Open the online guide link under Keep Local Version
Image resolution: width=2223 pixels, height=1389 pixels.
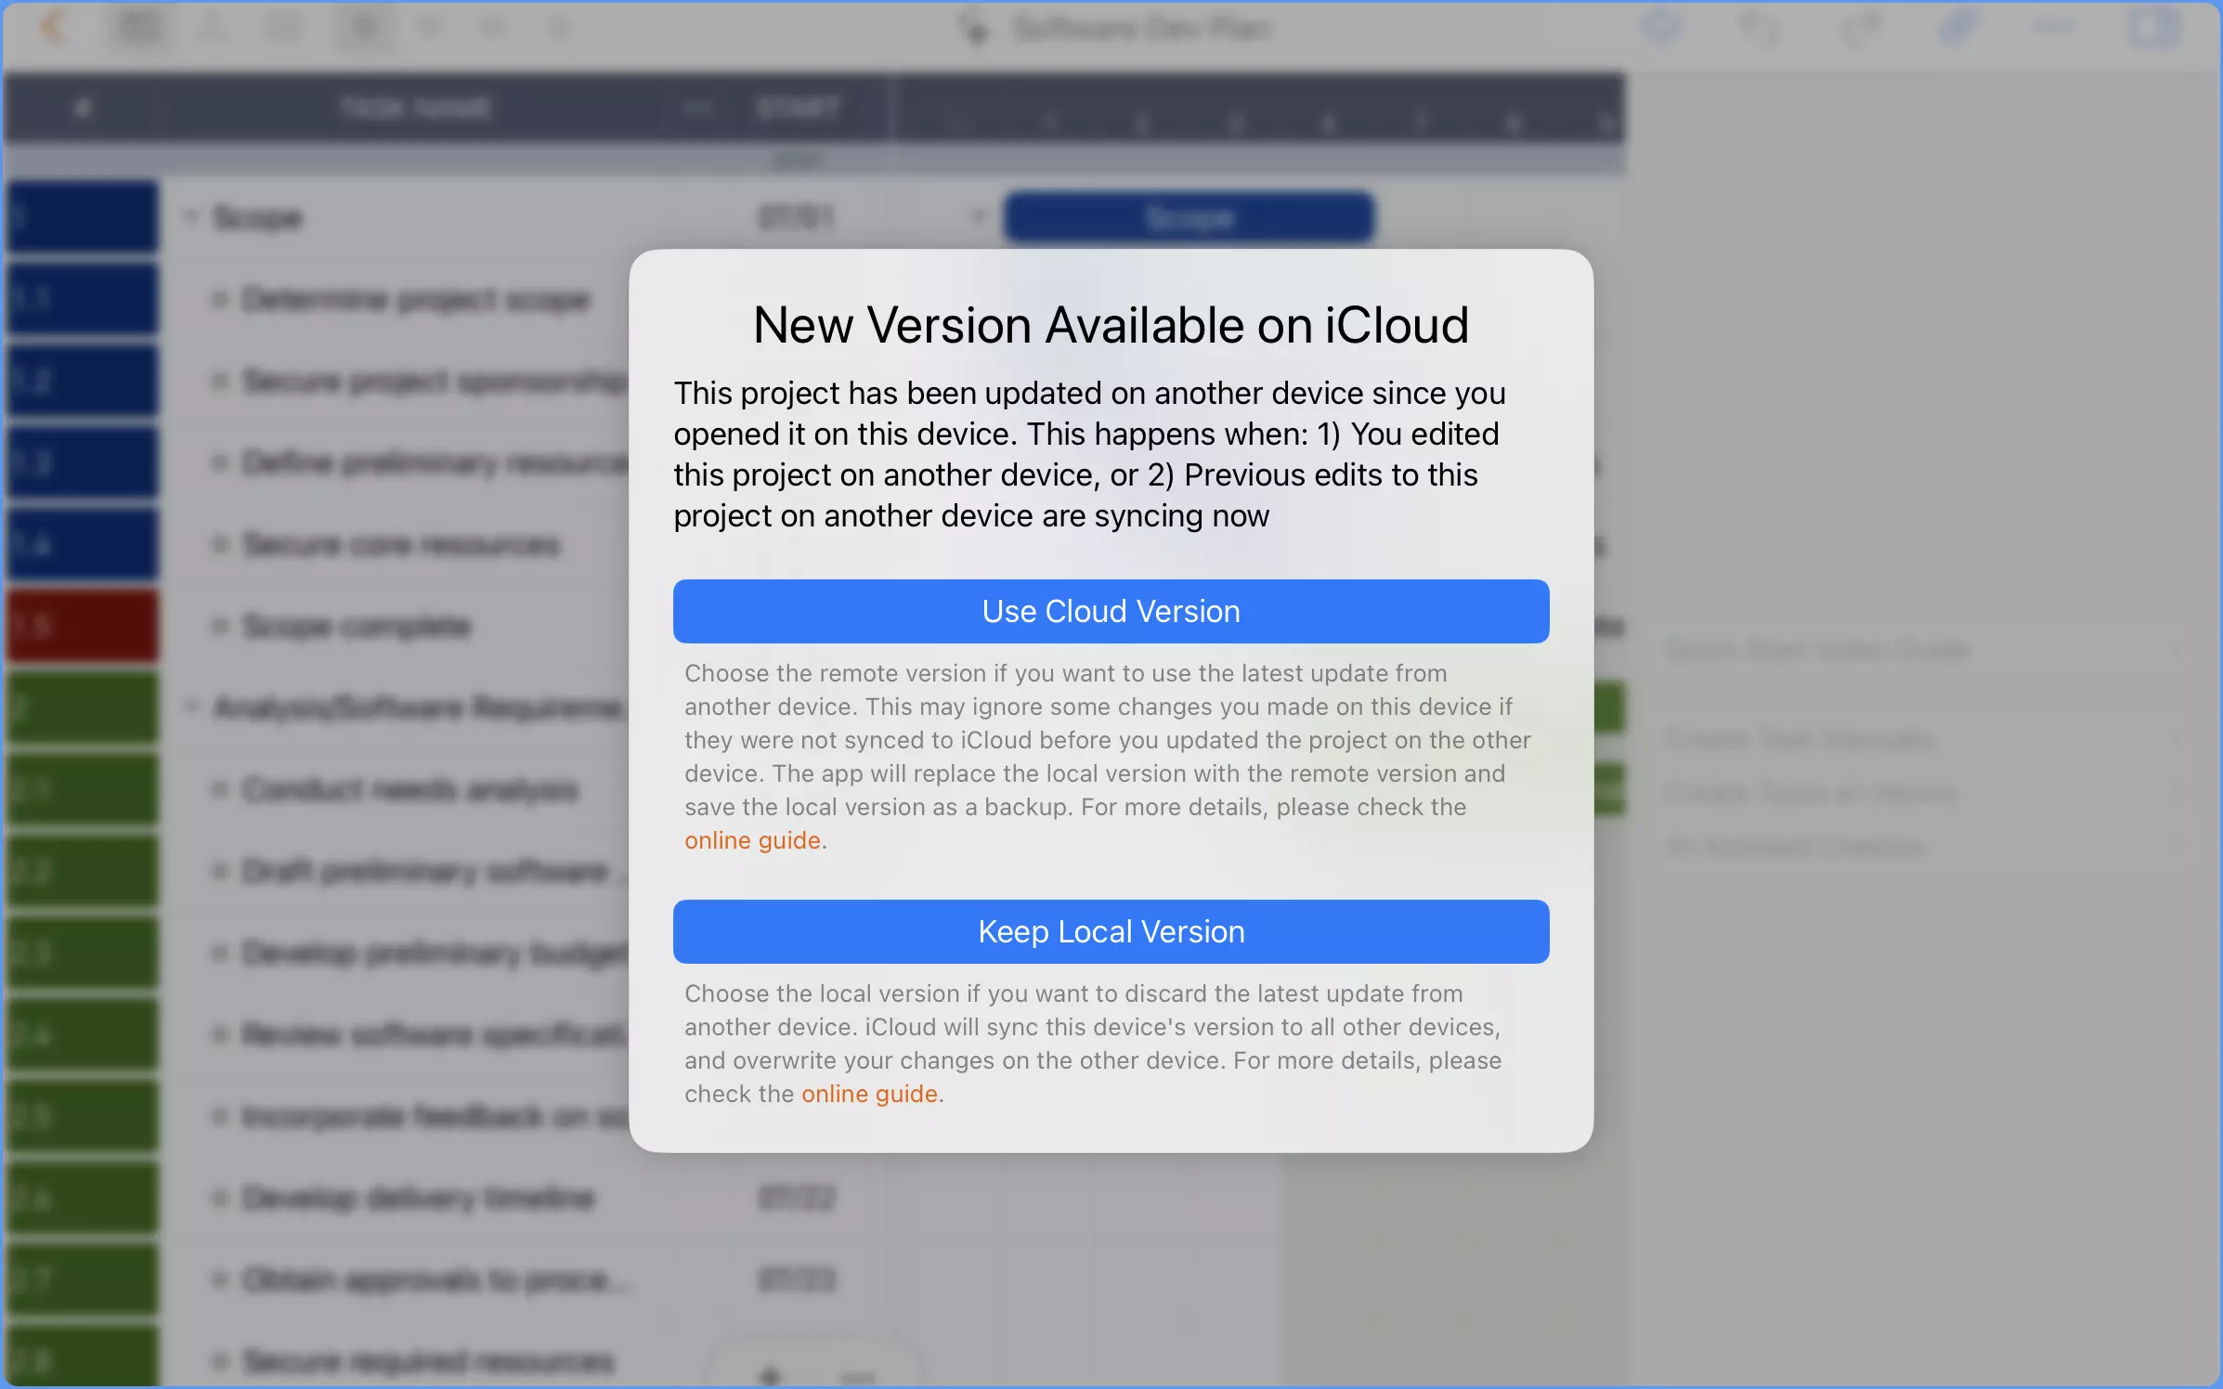[869, 1094]
